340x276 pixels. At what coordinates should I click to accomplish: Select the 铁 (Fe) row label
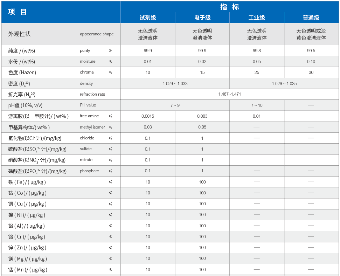pyautogui.click(x=27, y=182)
